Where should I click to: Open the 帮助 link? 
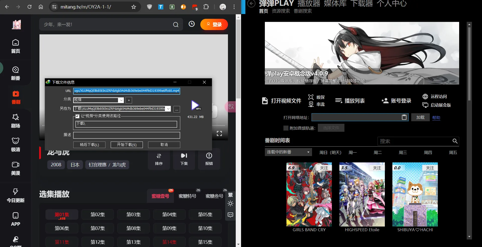(436, 117)
